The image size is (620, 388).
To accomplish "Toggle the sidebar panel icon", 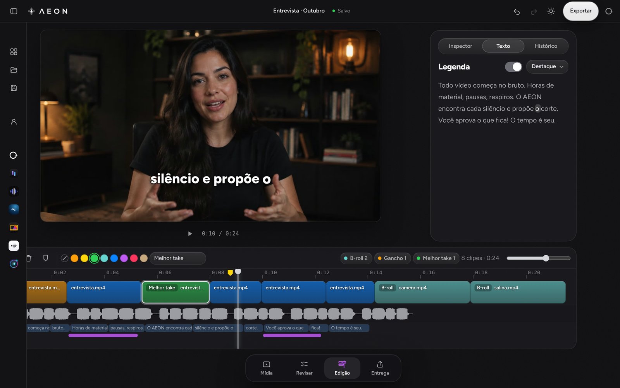I will click(14, 11).
